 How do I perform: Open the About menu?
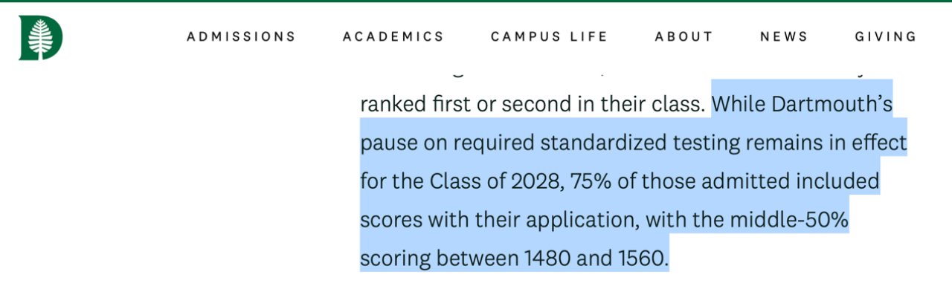click(684, 36)
